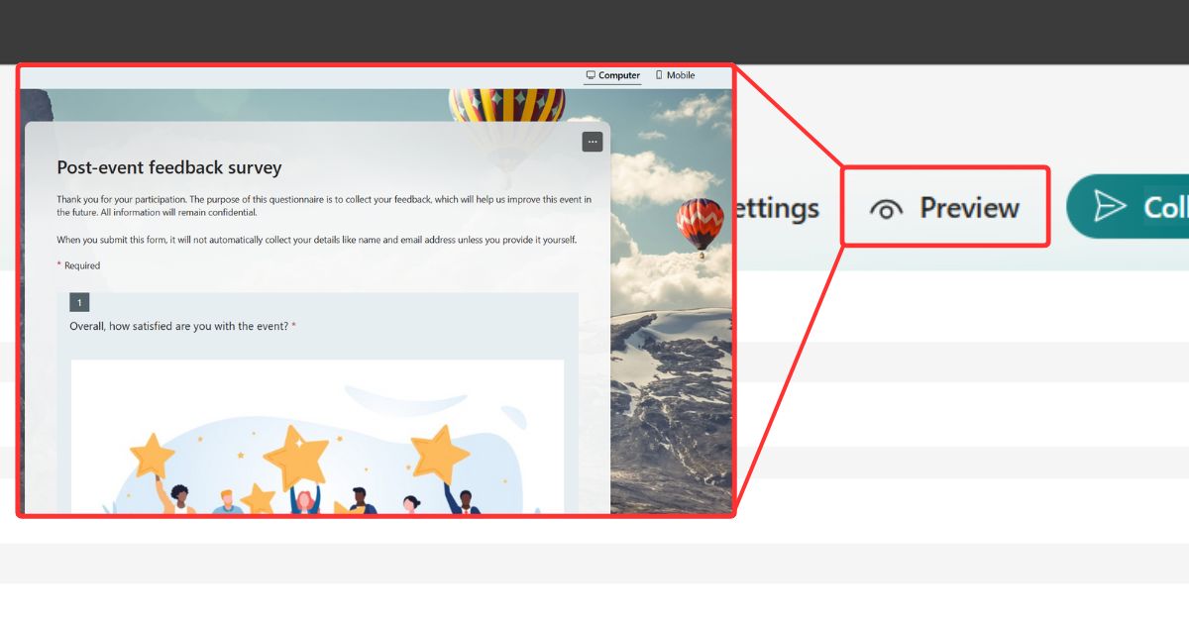The image size is (1189, 624).
Task: Switch to the Computer preview tab label
Action: click(619, 75)
